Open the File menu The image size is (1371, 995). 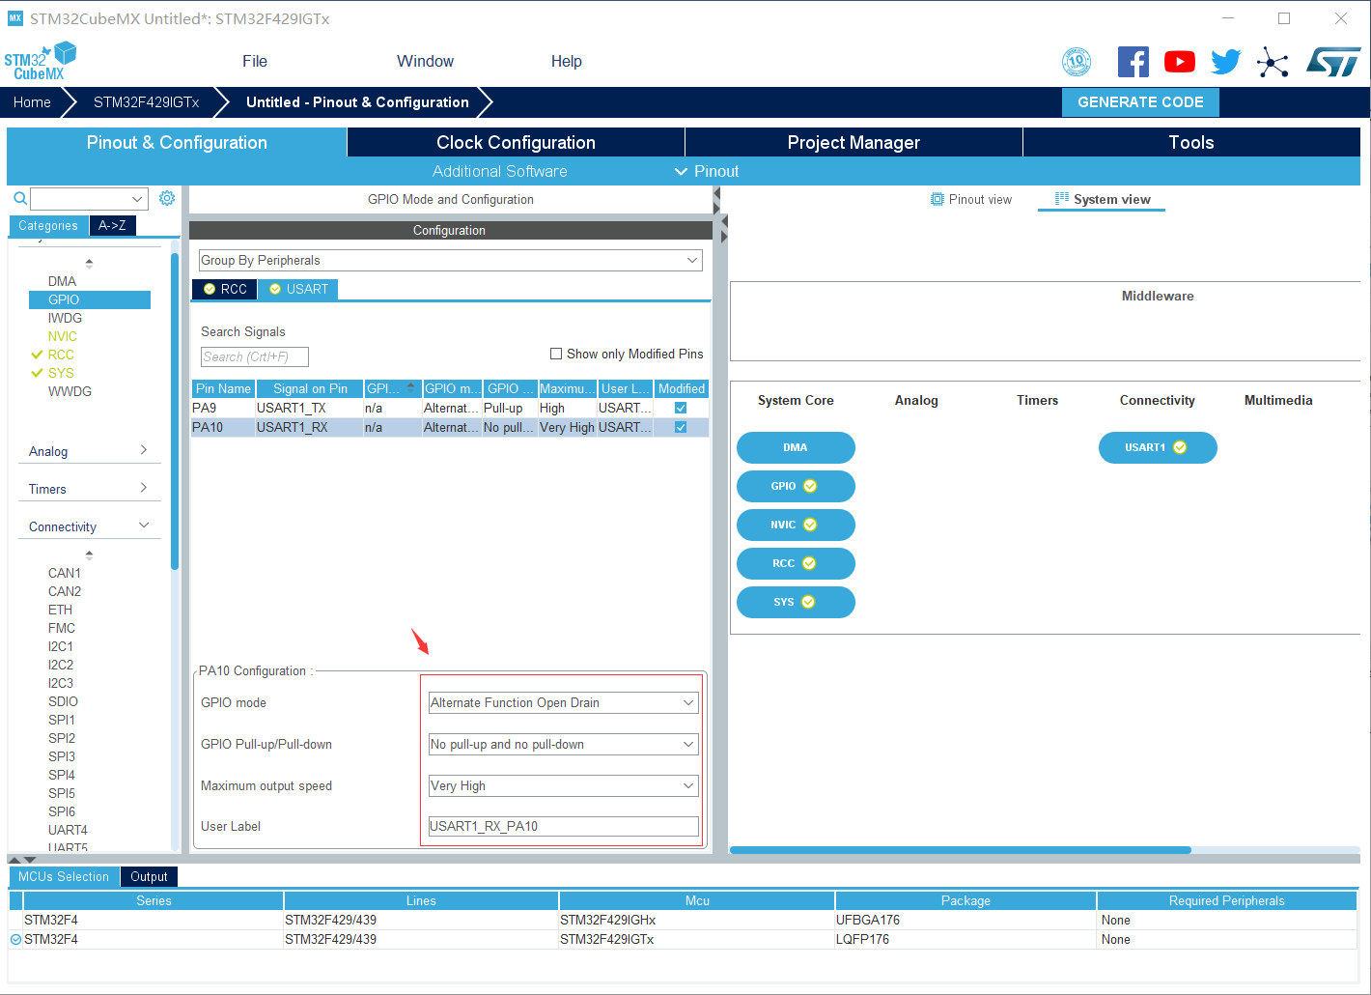point(255,61)
